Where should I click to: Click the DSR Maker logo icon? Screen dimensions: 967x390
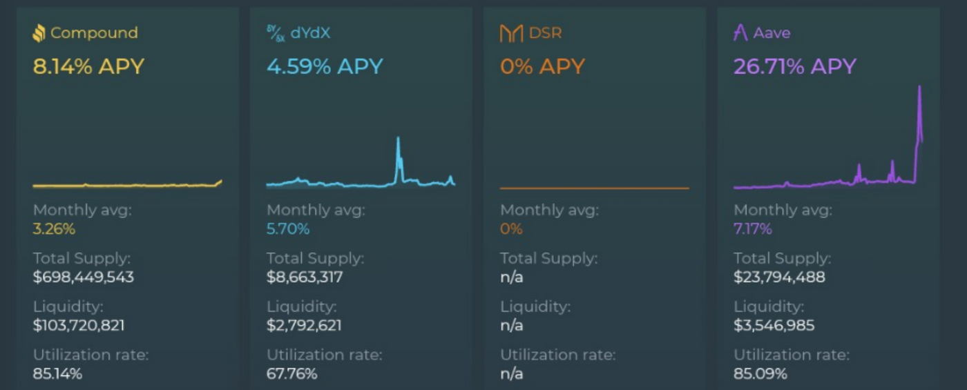coord(511,33)
